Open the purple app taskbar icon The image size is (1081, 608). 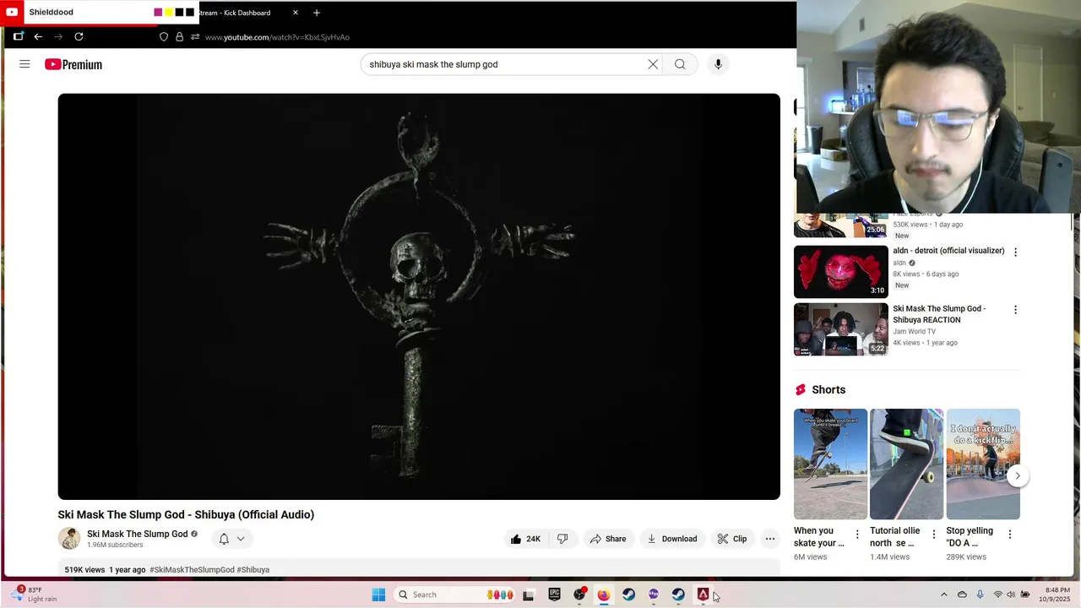[654, 594]
